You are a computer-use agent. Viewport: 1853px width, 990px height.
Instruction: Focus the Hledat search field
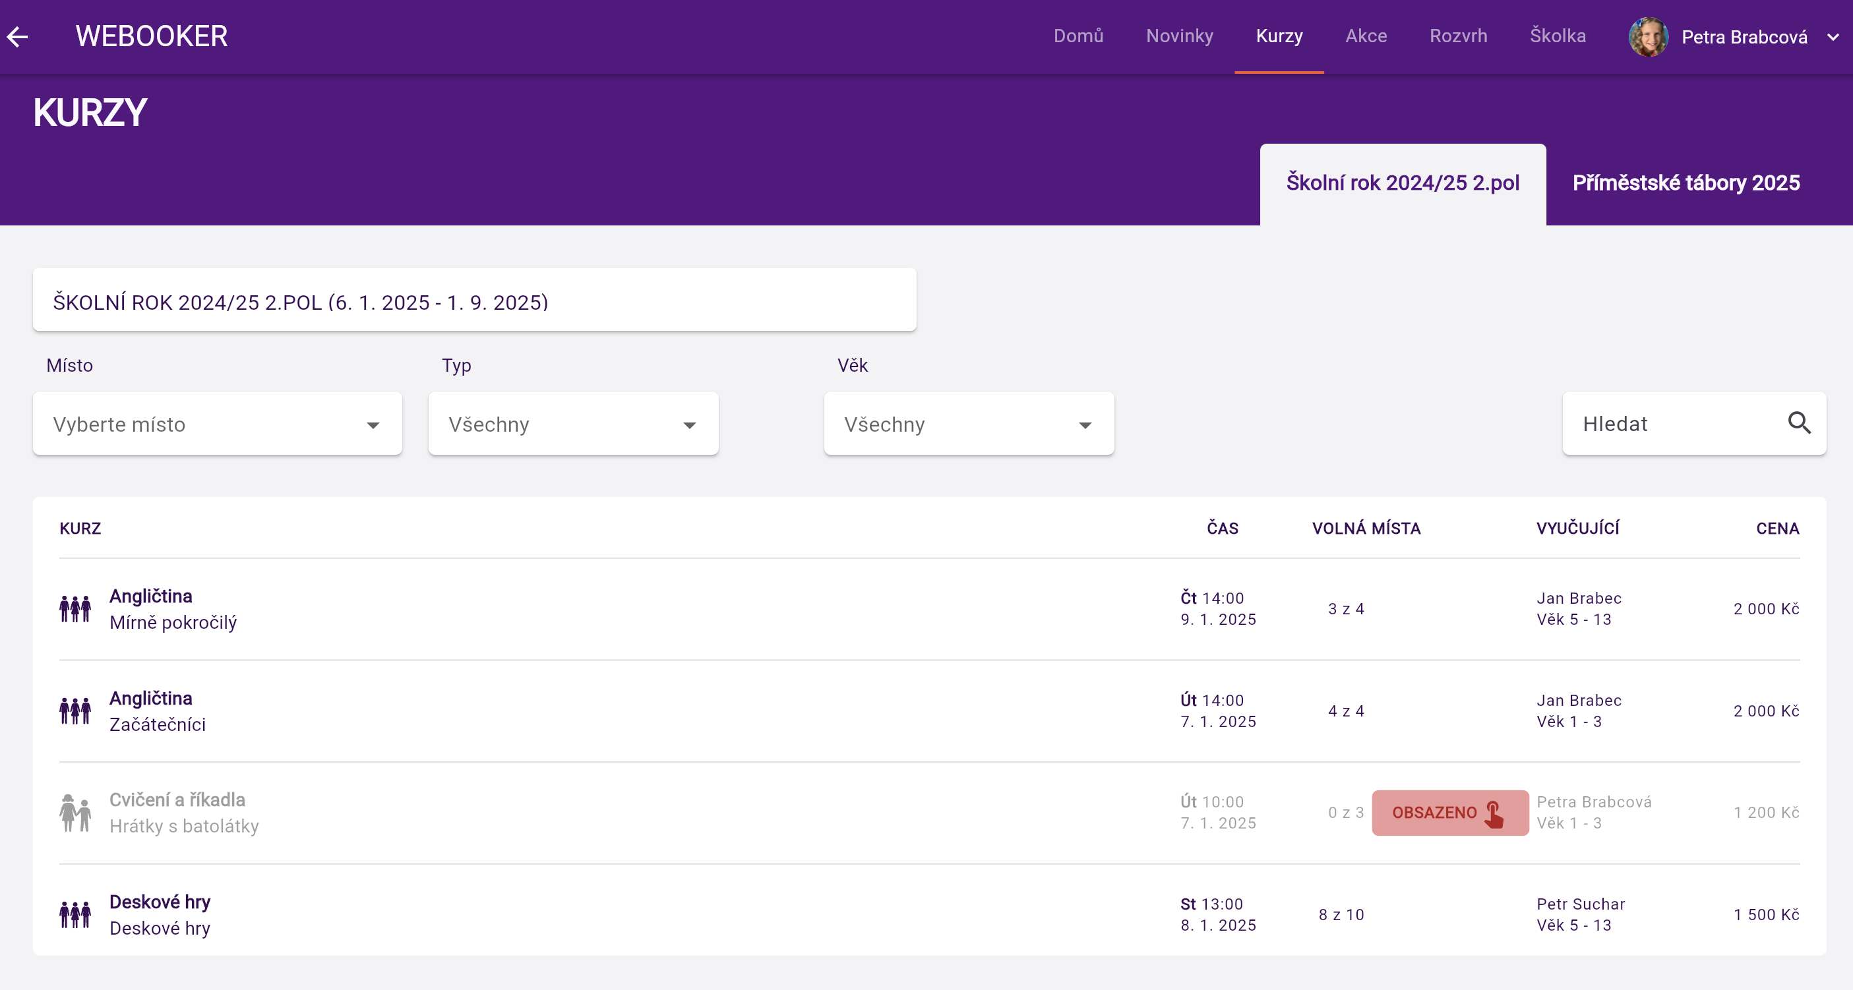click(1669, 423)
